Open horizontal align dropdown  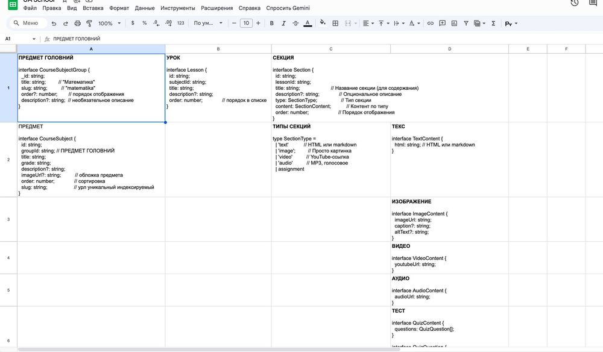368,24
